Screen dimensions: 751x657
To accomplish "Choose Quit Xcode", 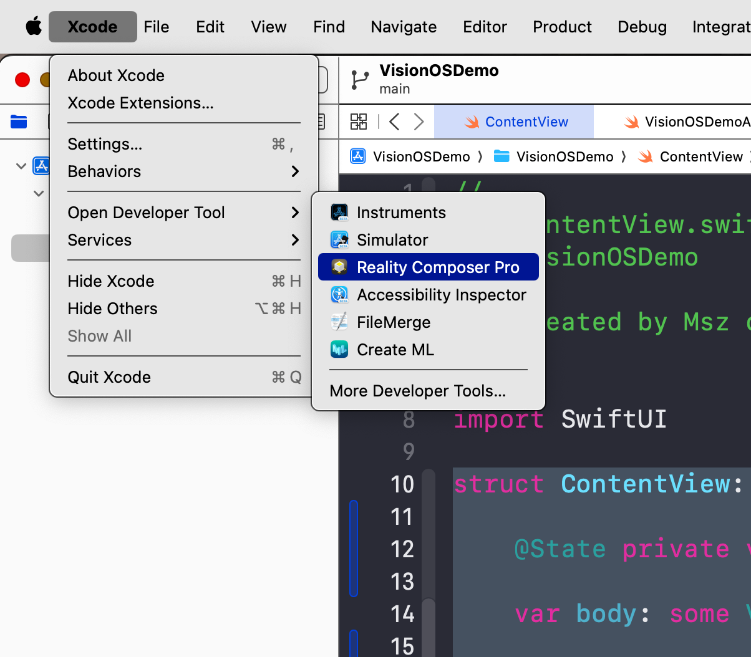I will [x=184, y=377].
